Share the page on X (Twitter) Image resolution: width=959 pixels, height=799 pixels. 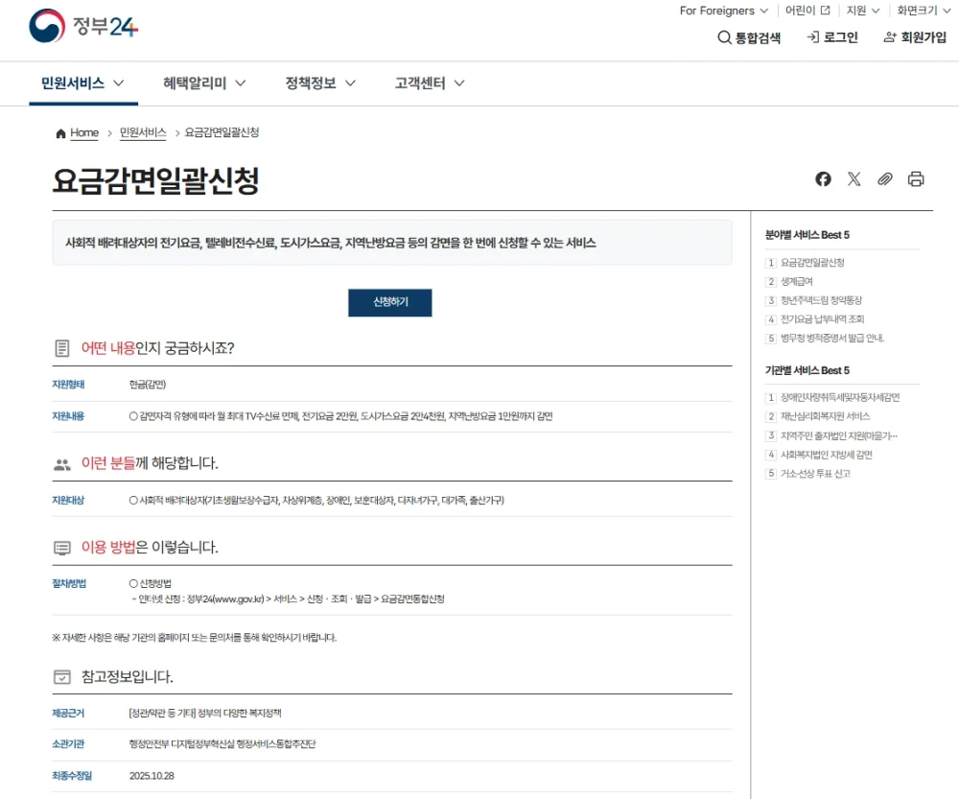point(854,178)
